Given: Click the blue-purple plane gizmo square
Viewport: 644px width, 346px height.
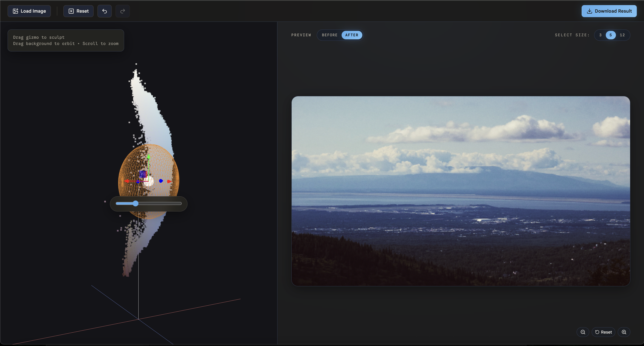Looking at the screenshot, I should click(143, 174).
